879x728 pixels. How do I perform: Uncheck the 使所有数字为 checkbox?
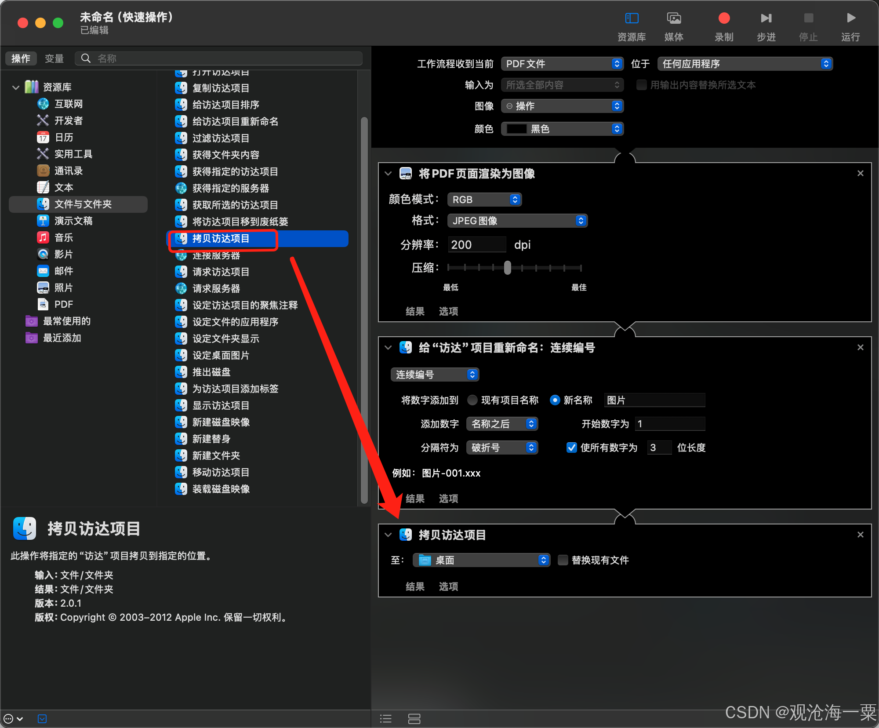[x=572, y=448]
